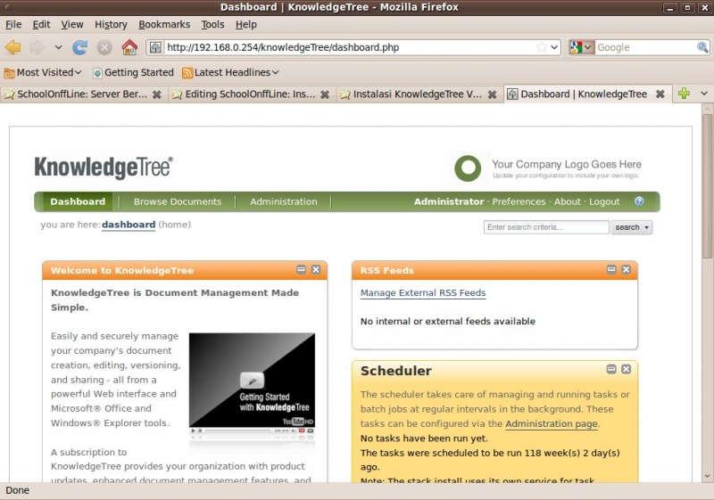Open the Tools menu
The image size is (714, 500).
212,25
